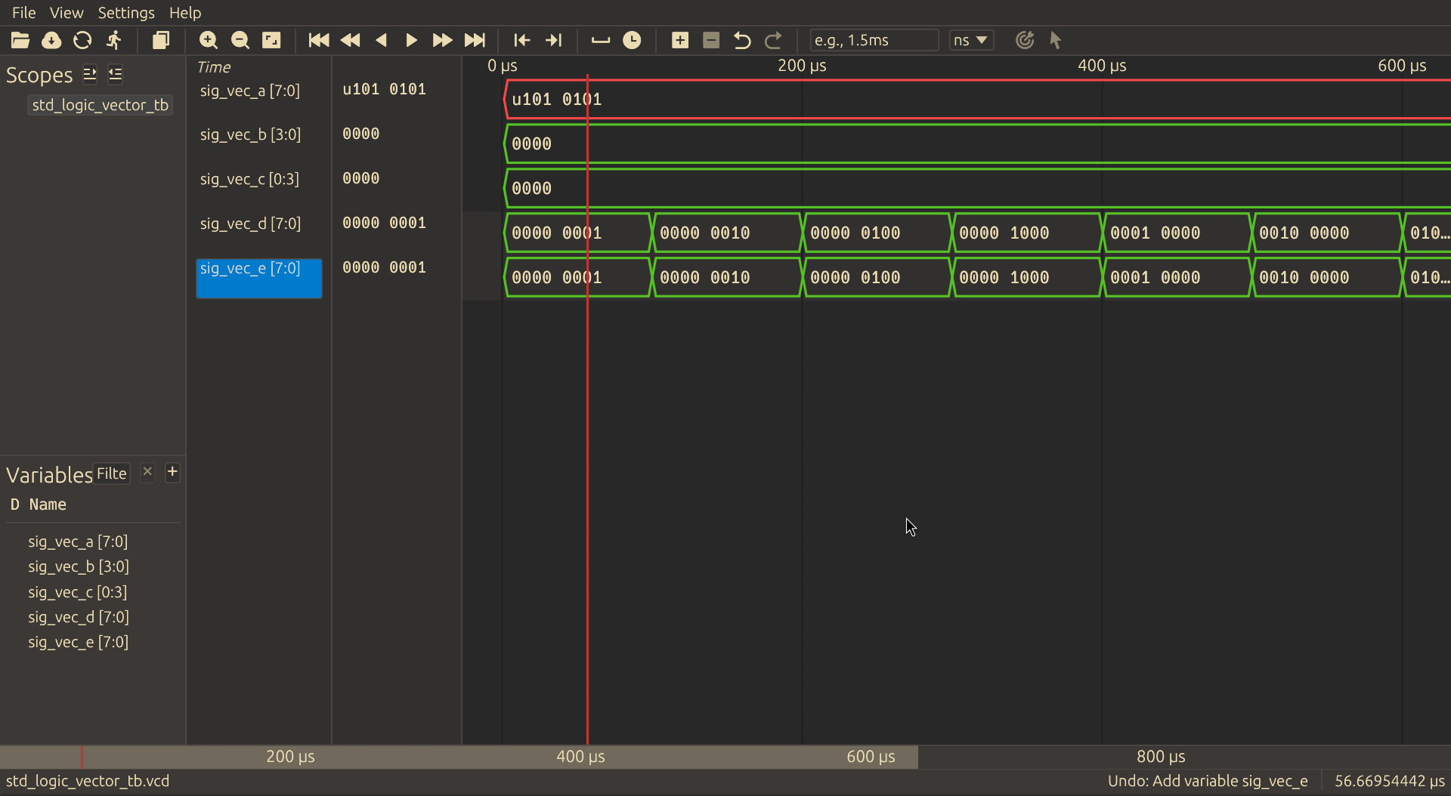Image resolution: width=1451 pixels, height=796 pixels.
Task: Jump to the end of the waveform
Action: [x=475, y=40]
